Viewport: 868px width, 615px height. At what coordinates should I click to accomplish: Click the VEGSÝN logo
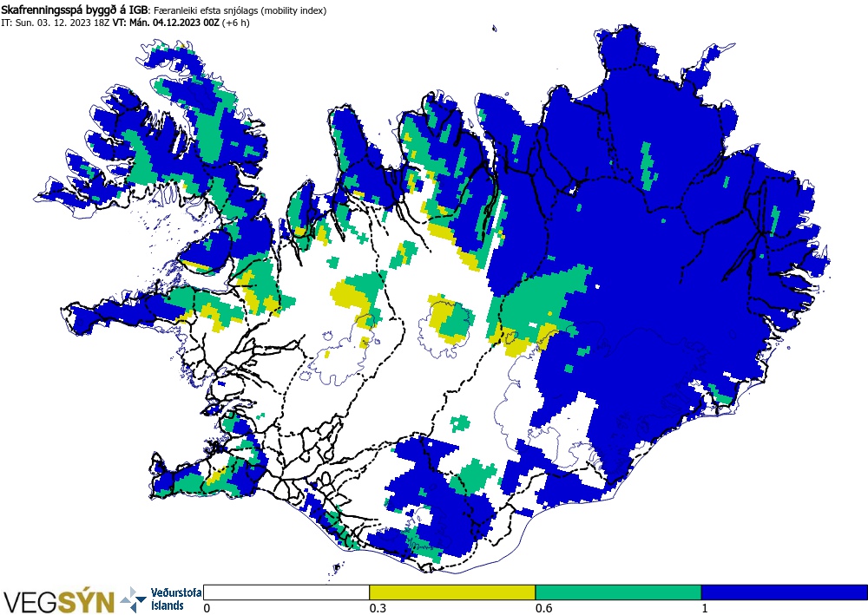pyautogui.click(x=59, y=602)
